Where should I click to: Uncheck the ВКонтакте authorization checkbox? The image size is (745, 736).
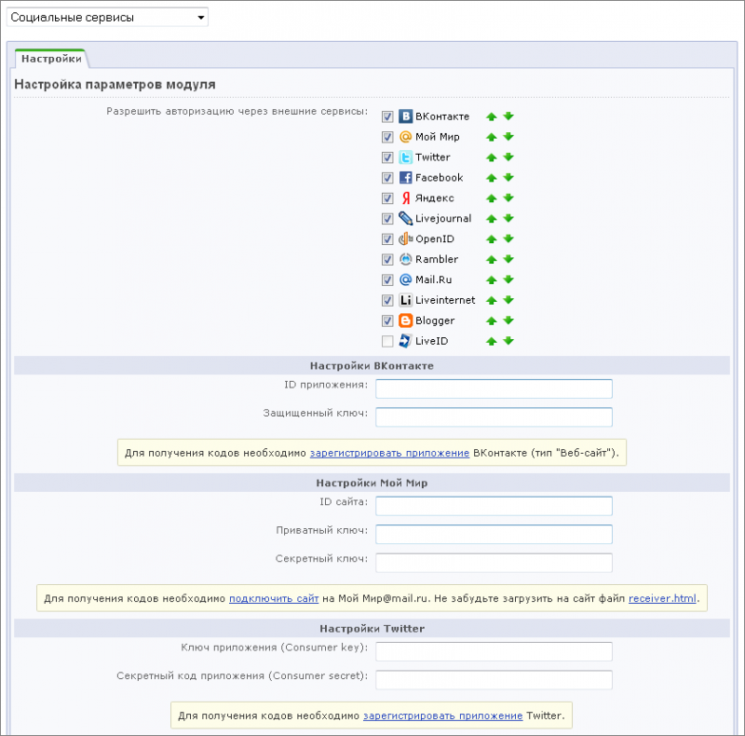387,116
